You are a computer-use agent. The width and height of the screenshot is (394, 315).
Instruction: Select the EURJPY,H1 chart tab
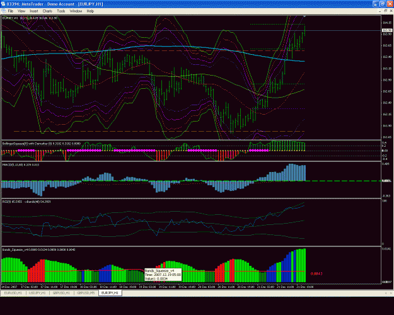[x=110, y=293]
